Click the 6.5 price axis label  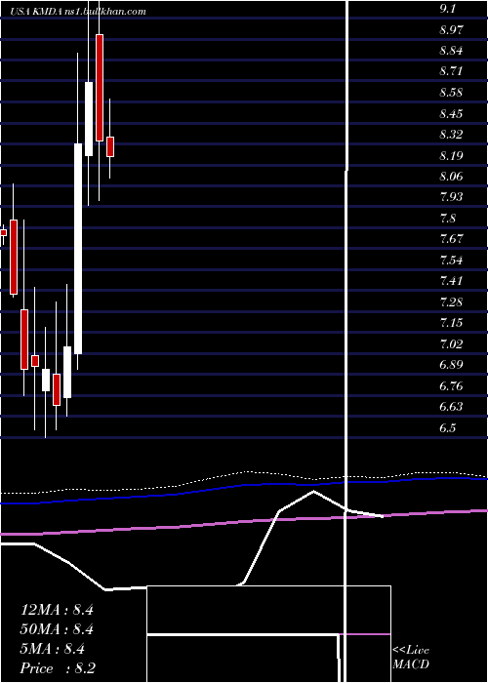[x=448, y=427]
